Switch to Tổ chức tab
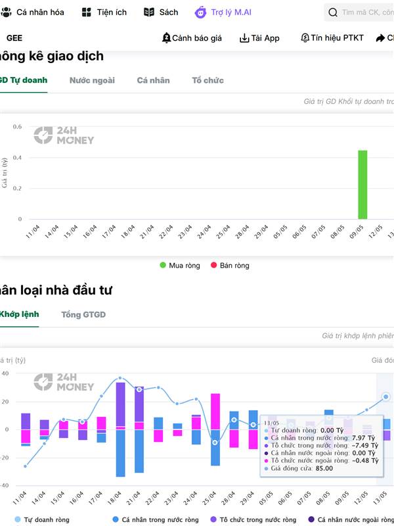This screenshot has width=394, height=526. [208, 80]
